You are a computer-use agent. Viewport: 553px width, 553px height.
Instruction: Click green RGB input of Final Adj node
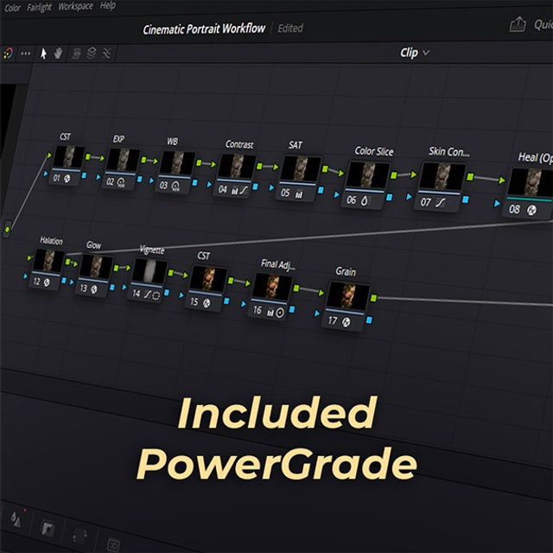pos(248,283)
